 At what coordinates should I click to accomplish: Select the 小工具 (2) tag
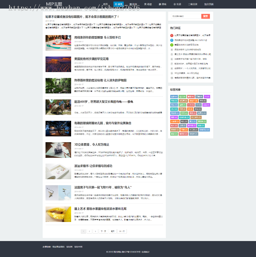pyautogui.click(x=193, y=130)
